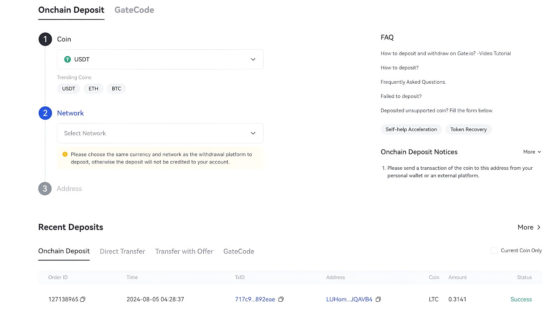Click the step 1 Coin circle indicator
560x315 pixels.
[x=45, y=39]
